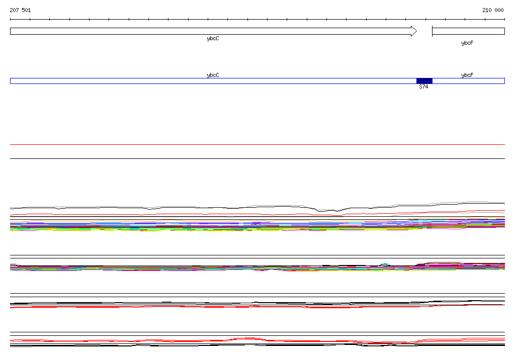Click the 207 501 start coordinate label
Screen dimensions: 515x359
(20, 10)
